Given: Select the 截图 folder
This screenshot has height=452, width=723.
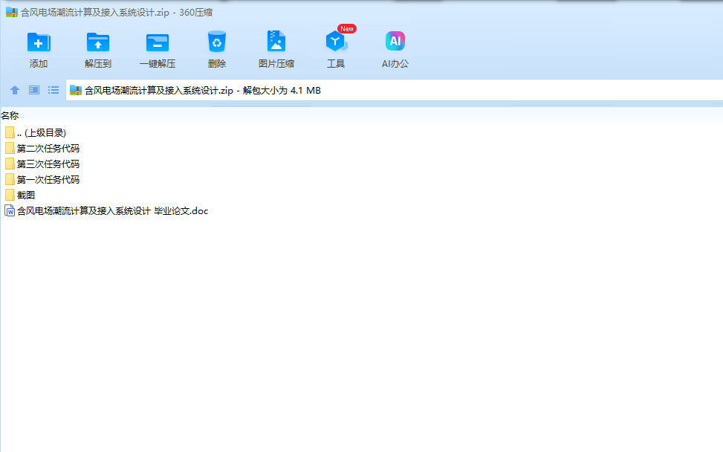Looking at the screenshot, I should point(20,196).
